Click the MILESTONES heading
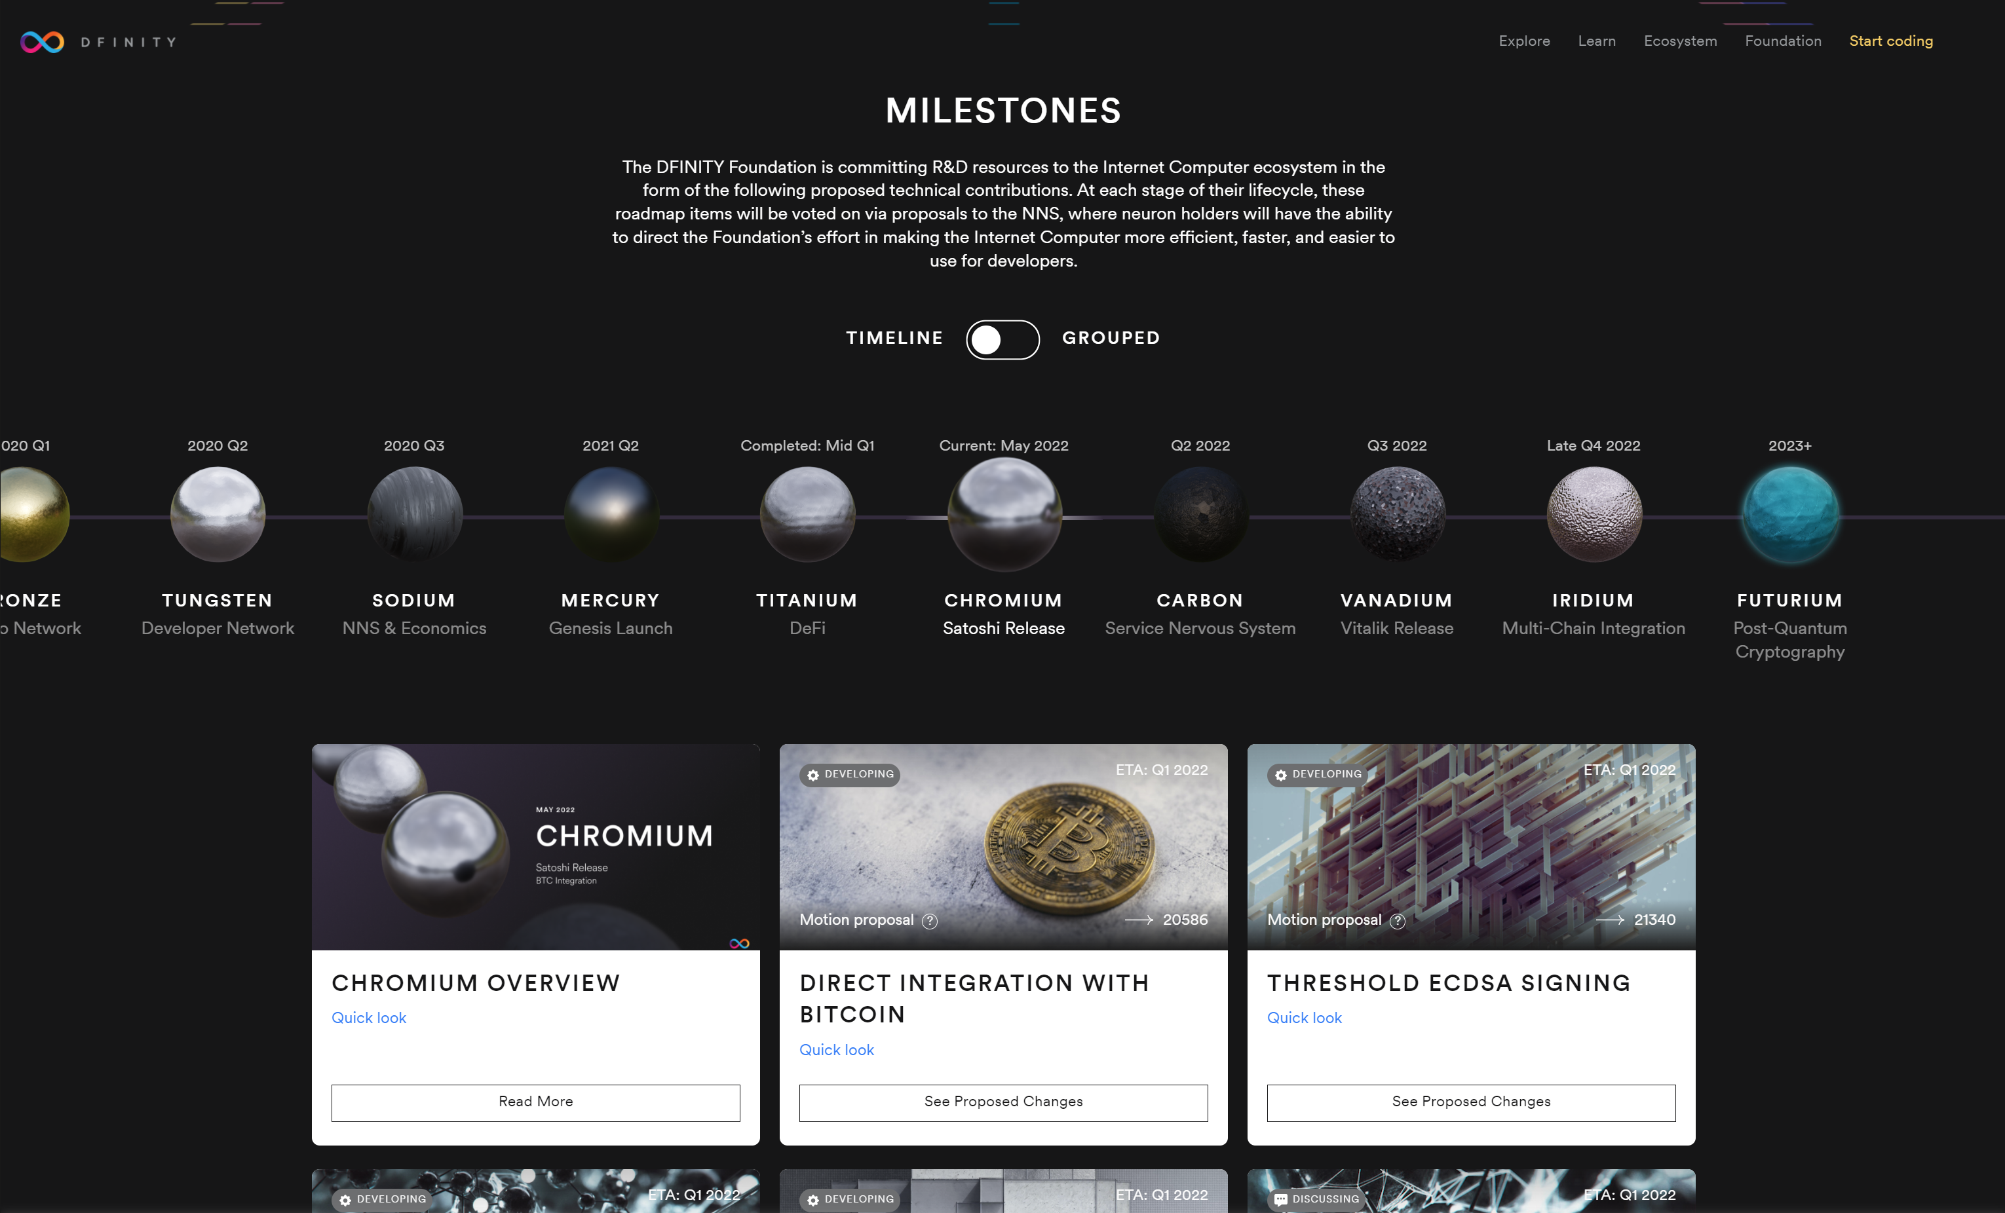The height and width of the screenshot is (1213, 2005). pyautogui.click(x=1003, y=111)
